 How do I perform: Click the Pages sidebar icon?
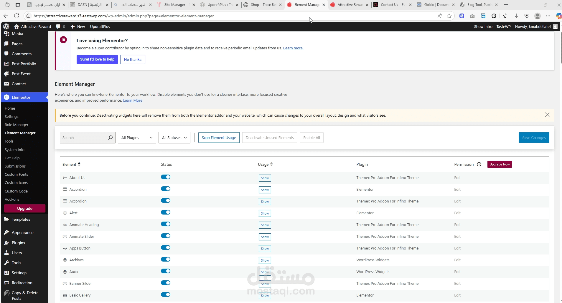[6, 44]
